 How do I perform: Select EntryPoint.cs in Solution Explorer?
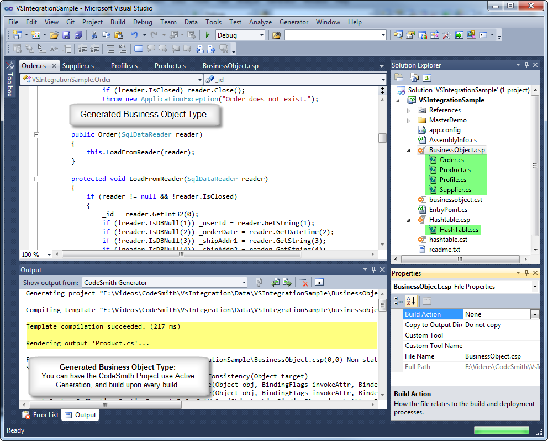[x=448, y=210]
